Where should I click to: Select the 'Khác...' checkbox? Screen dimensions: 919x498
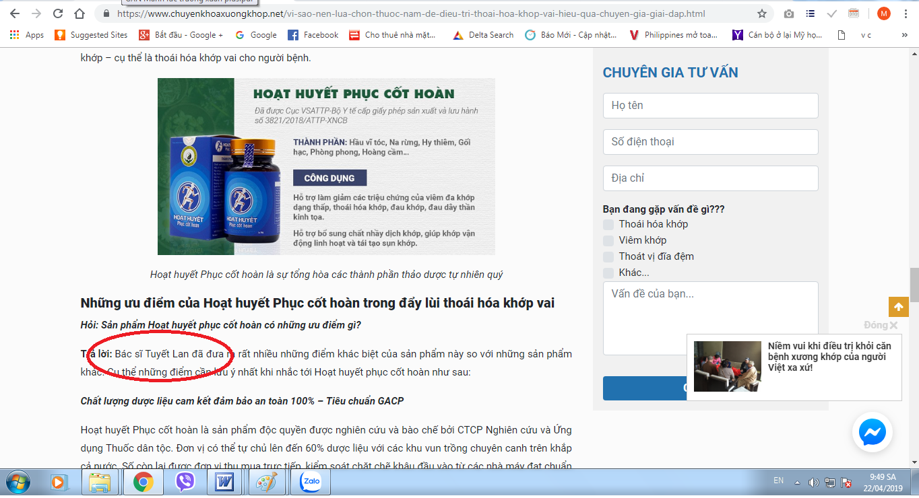coord(608,273)
